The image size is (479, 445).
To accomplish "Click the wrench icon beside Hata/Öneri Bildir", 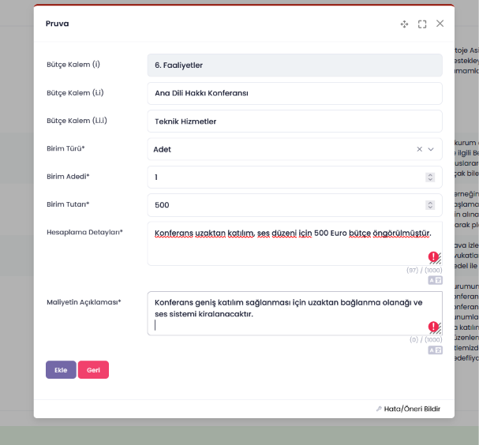I will click(x=379, y=409).
